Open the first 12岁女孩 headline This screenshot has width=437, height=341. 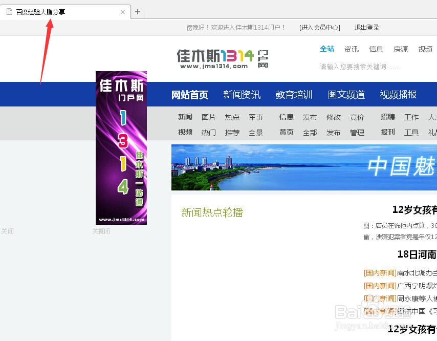(x=414, y=210)
